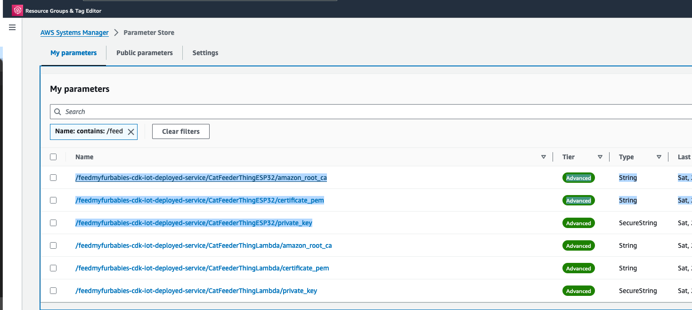Open CatFeederThingESP32/amazon_root_ca parameter link
The width and height of the screenshot is (692, 310).
click(201, 178)
